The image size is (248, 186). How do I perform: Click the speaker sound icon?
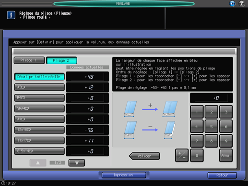232,3
